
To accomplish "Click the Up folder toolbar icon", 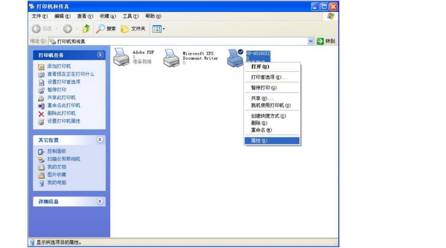I will click(x=87, y=29).
